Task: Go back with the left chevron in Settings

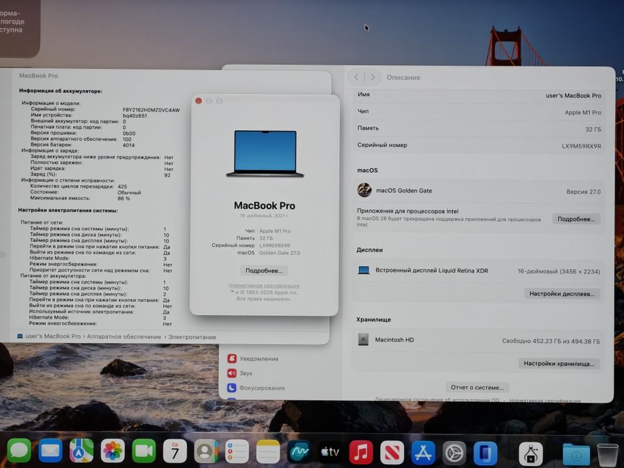Action: coord(356,77)
